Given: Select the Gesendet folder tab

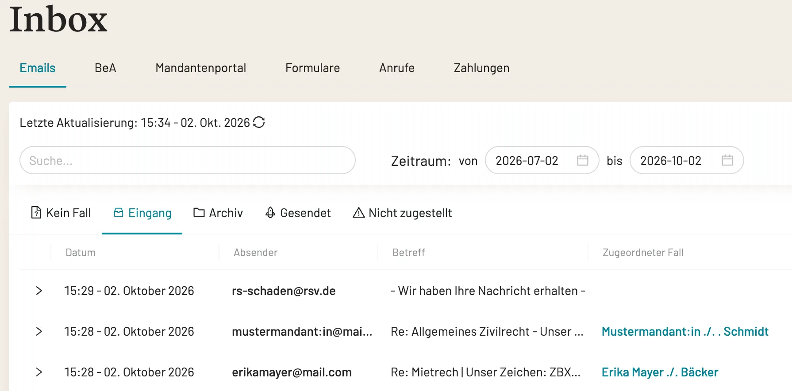Looking at the screenshot, I should [298, 213].
